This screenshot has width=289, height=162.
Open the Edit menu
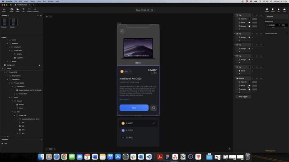click(x=21, y=1)
